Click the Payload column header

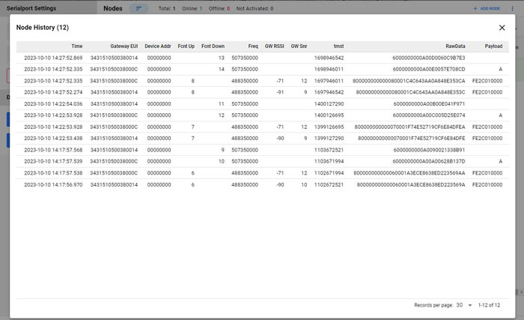tap(493, 46)
